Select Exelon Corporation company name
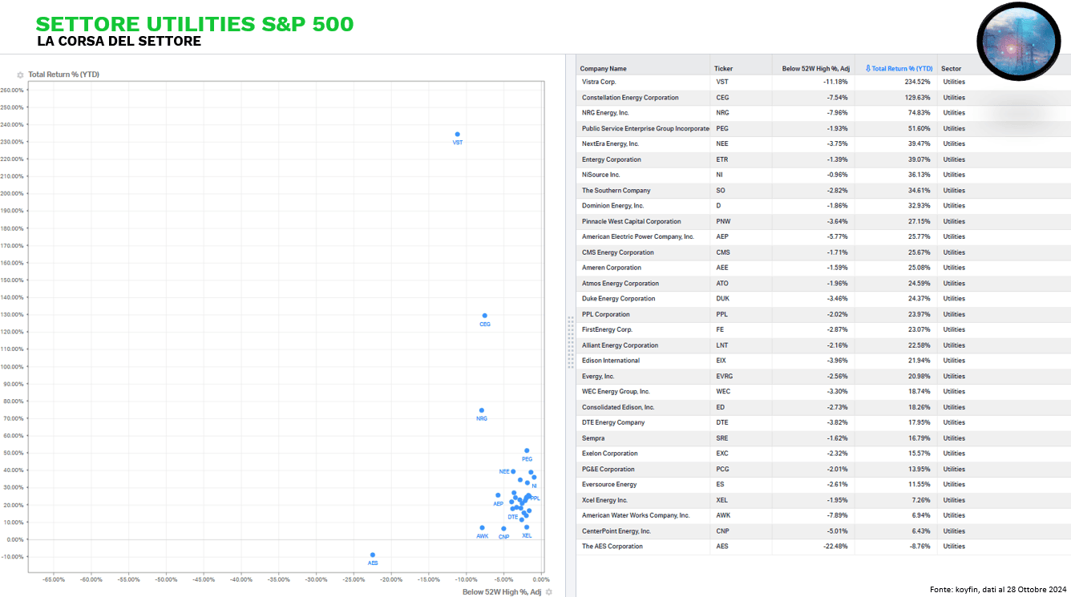 [610, 454]
